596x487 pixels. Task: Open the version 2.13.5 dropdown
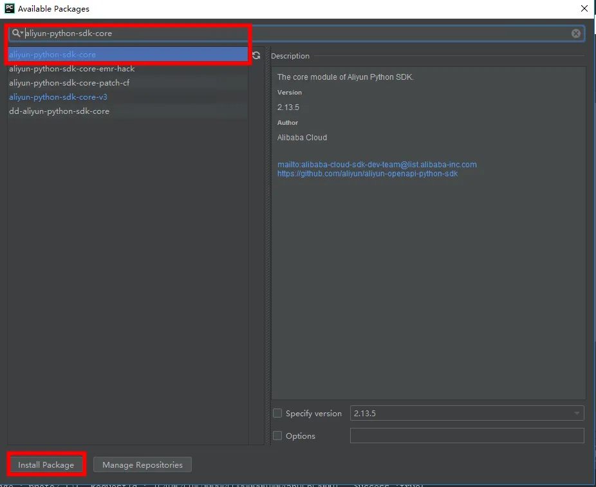tap(467, 413)
